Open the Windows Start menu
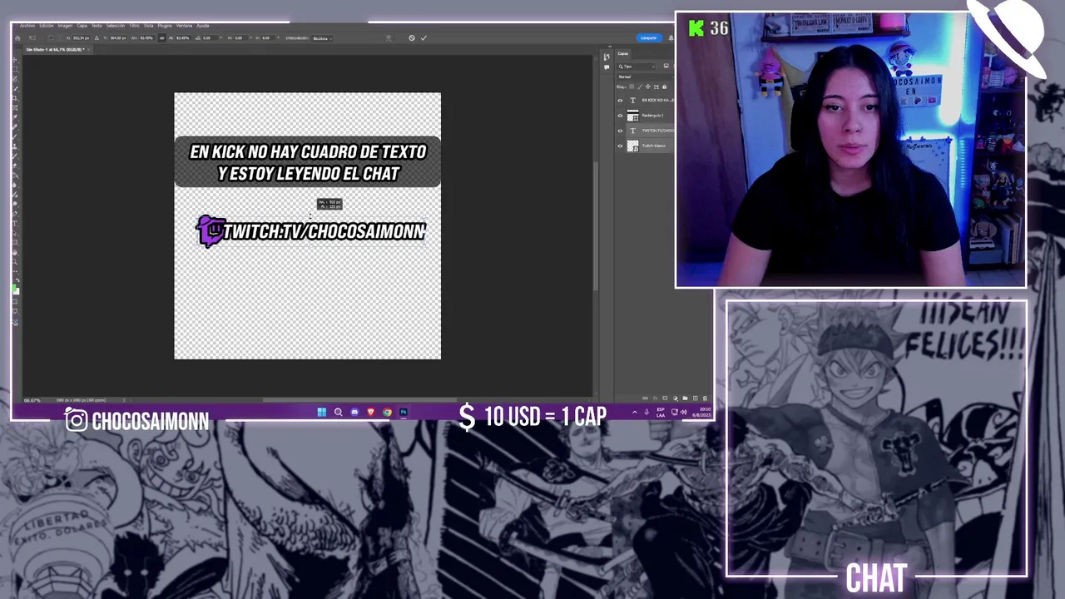Viewport: 1065px width, 599px height. pyautogui.click(x=321, y=412)
